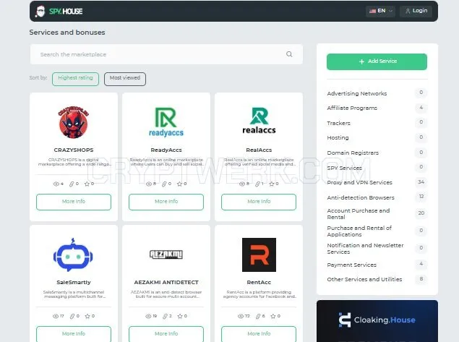Open More Info for SaleSmartly
The height and width of the screenshot is (342, 459).
(74, 334)
